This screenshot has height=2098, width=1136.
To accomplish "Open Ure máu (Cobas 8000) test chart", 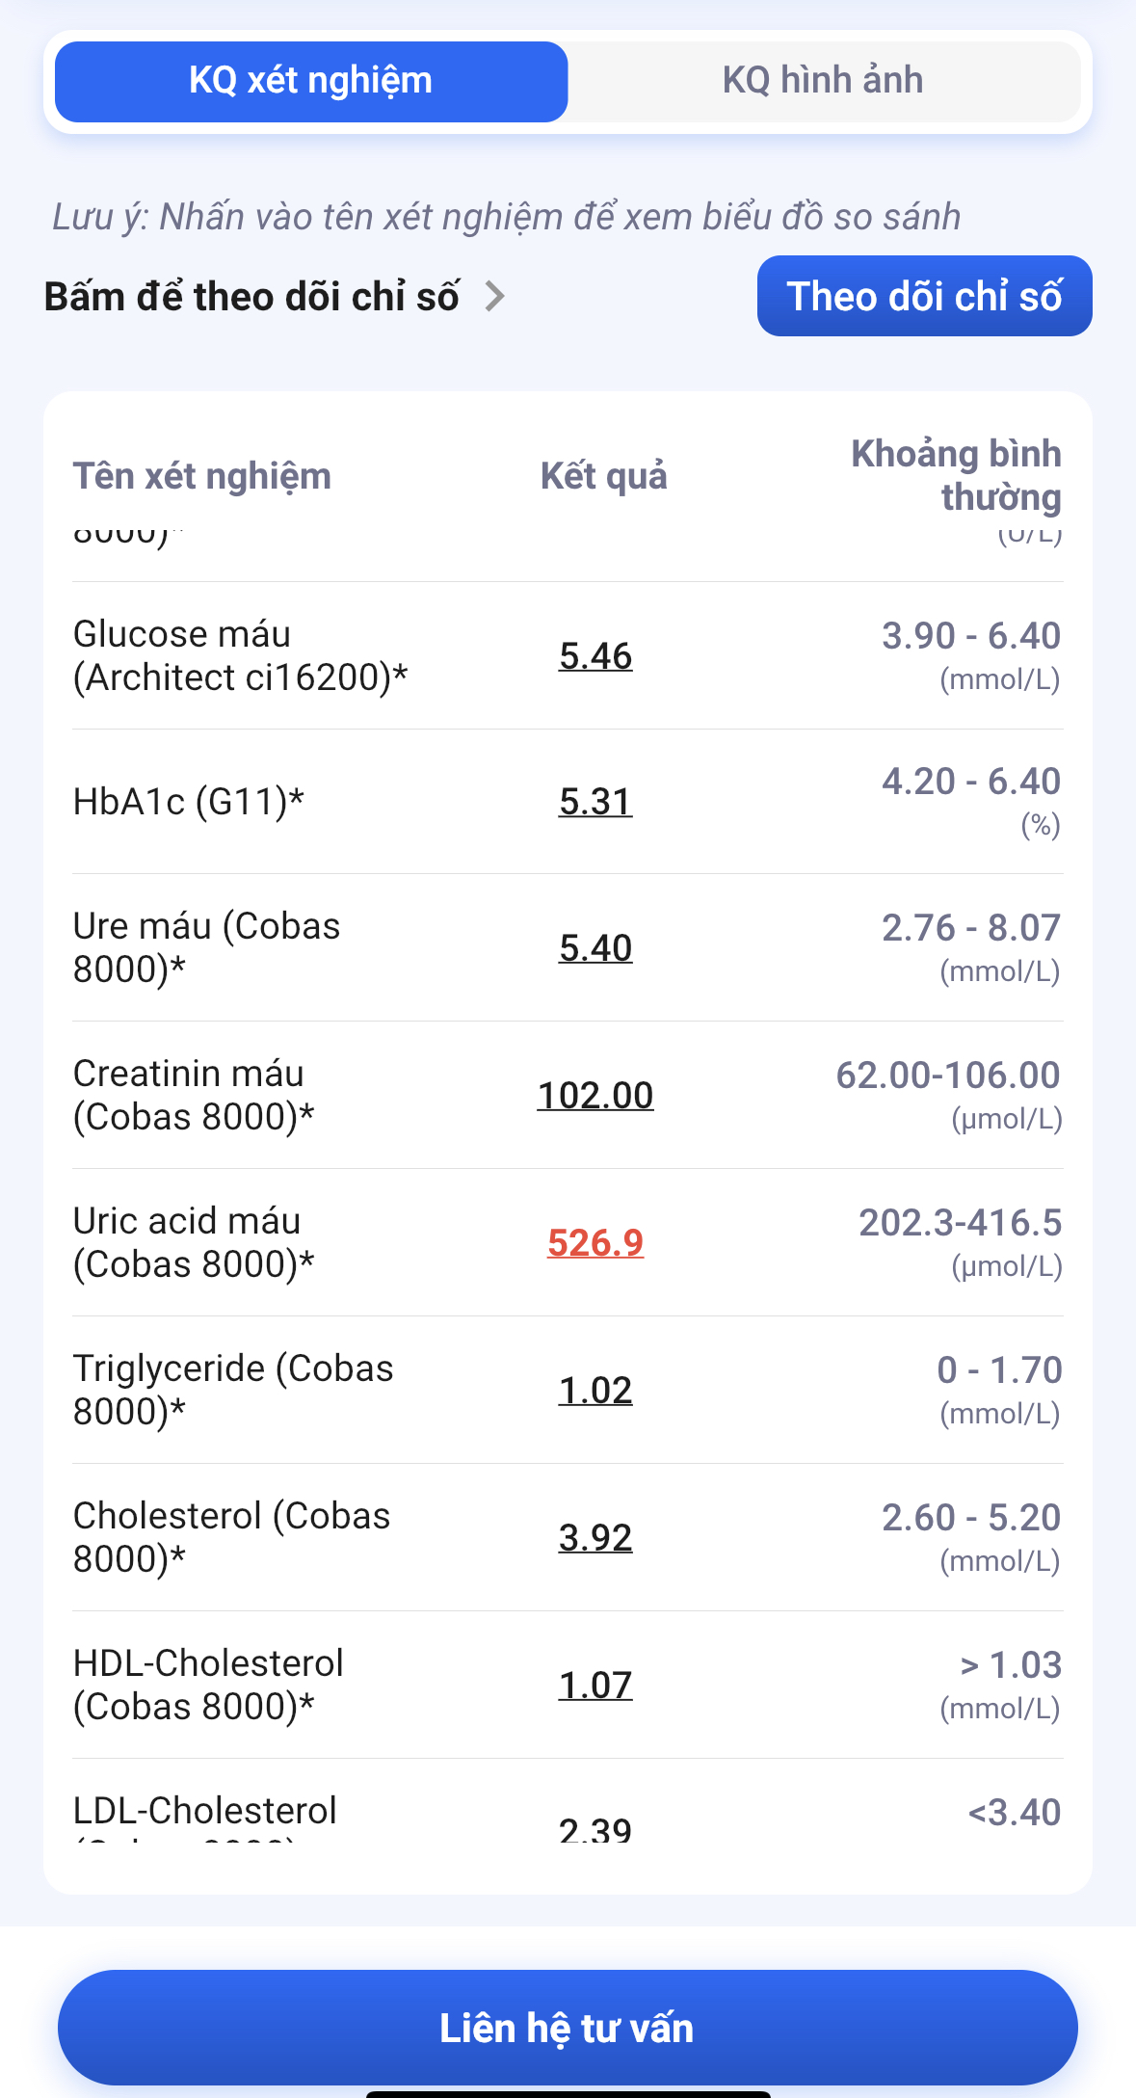I will [x=206, y=947].
